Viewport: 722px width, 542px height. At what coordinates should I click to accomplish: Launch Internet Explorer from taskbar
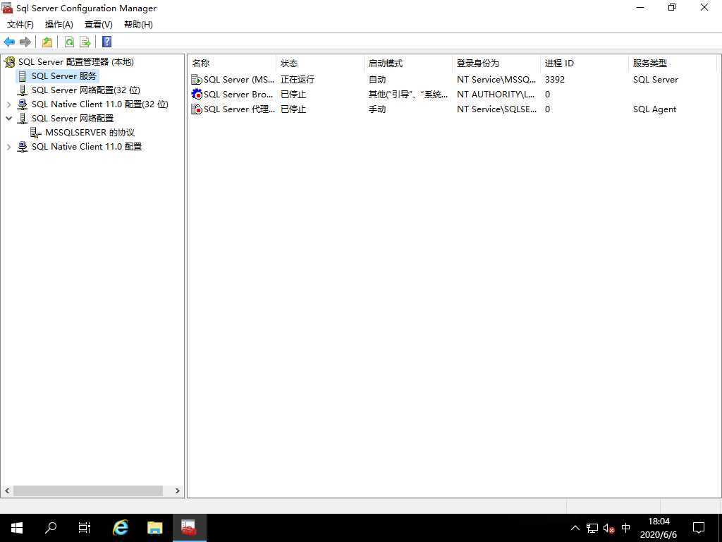(x=120, y=528)
